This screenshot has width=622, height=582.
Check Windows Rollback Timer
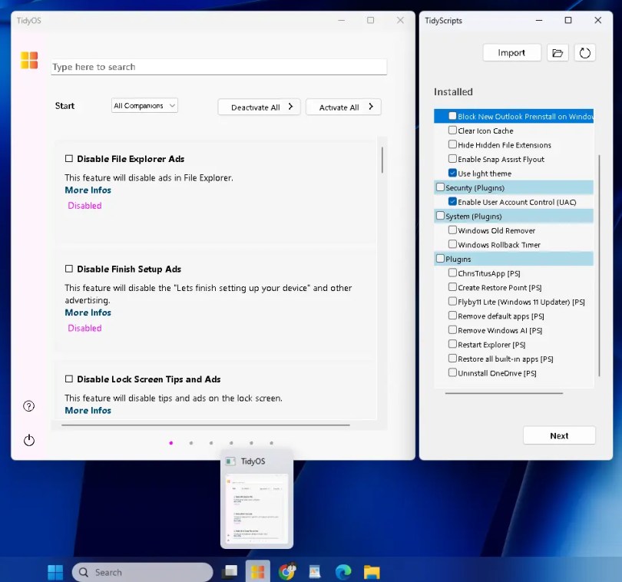pyautogui.click(x=452, y=244)
